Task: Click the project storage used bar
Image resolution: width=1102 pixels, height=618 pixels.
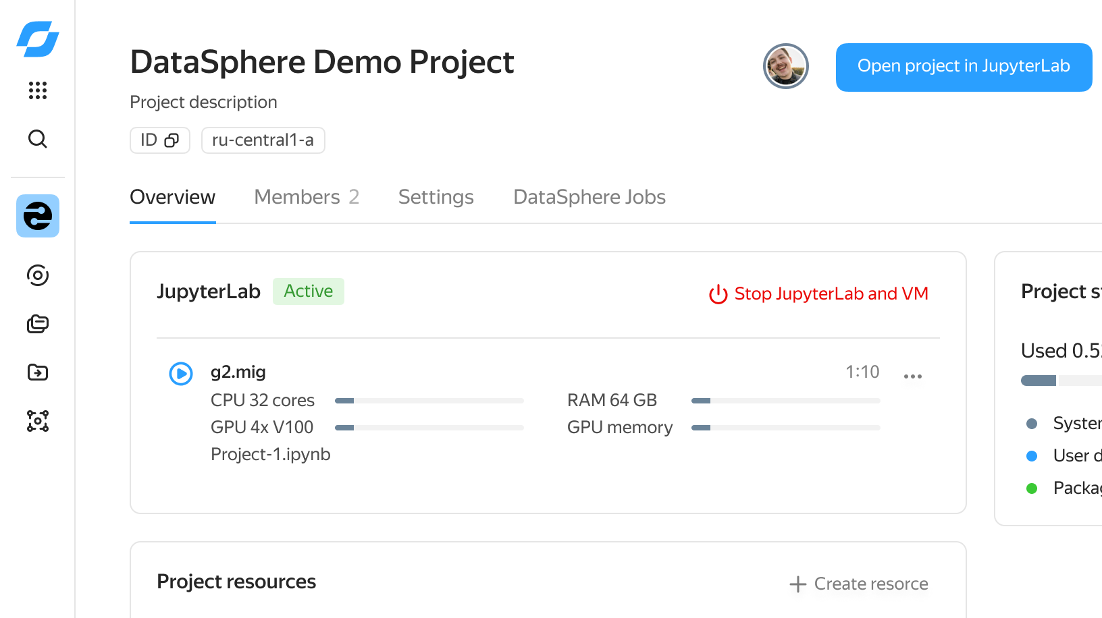Action: [x=1061, y=381]
